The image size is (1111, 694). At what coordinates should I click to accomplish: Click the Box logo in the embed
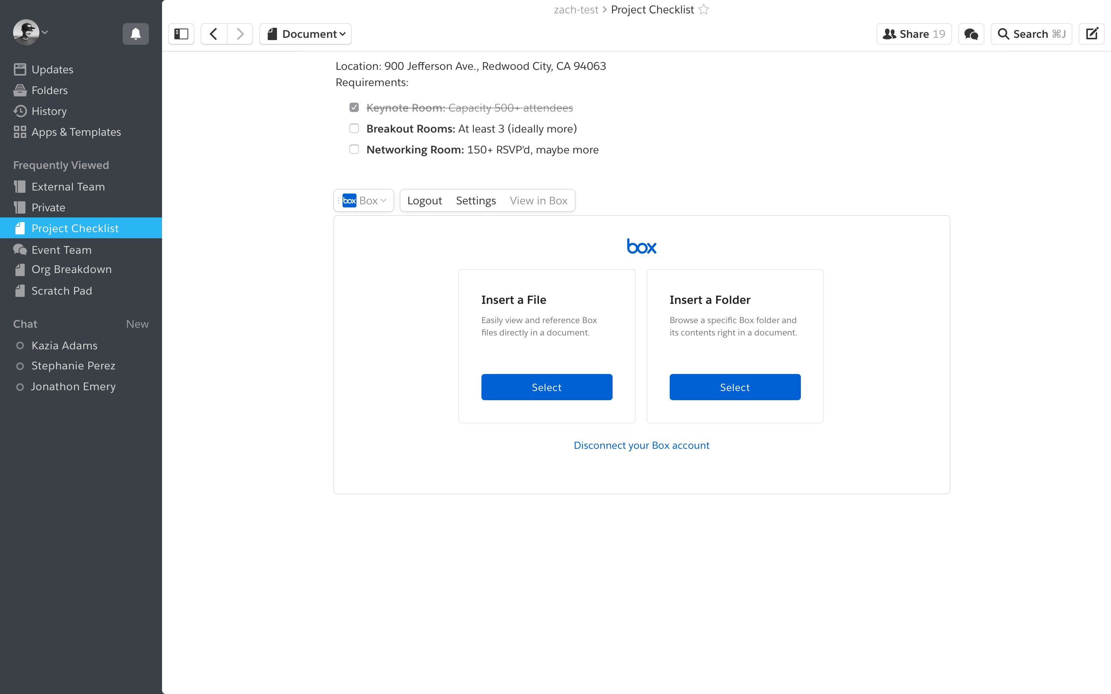tap(642, 246)
